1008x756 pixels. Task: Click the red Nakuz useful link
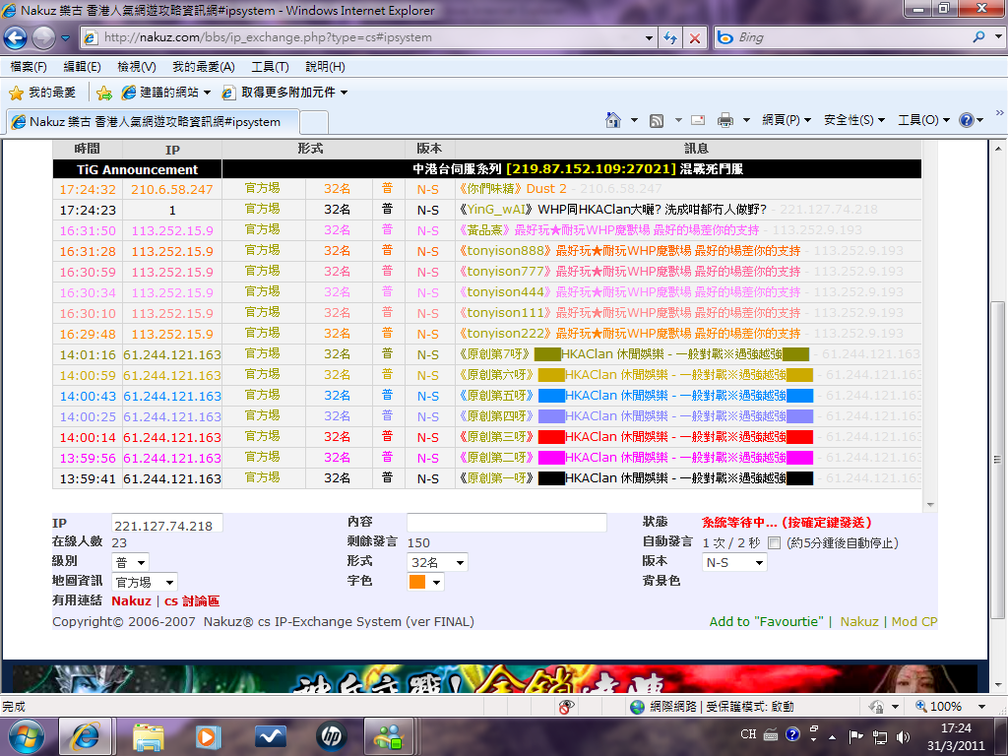point(131,601)
